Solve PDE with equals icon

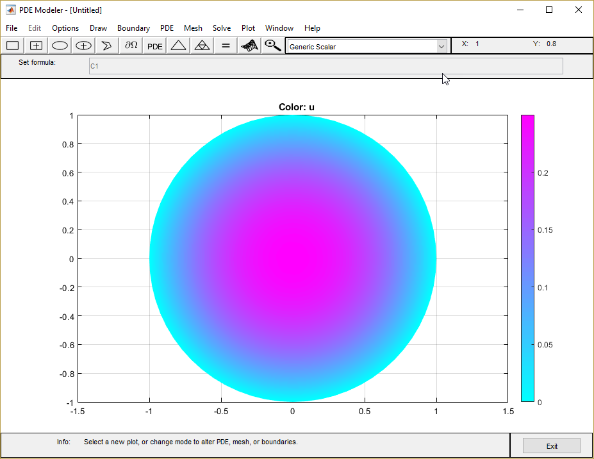pyautogui.click(x=226, y=46)
